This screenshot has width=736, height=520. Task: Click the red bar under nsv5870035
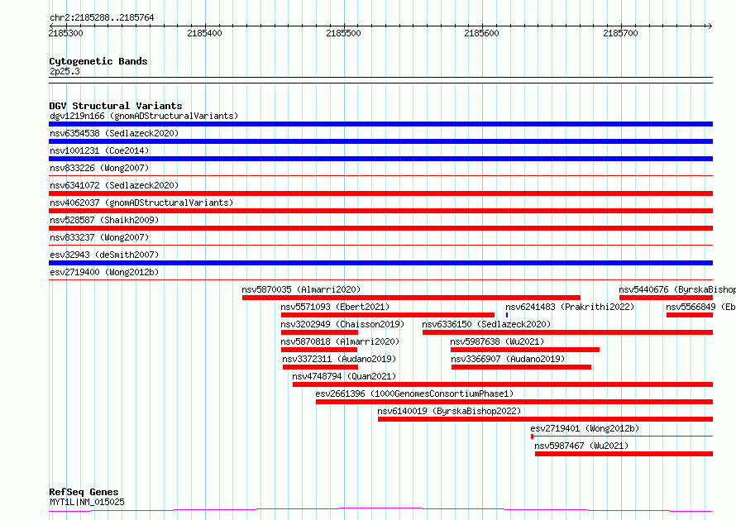click(411, 298)
